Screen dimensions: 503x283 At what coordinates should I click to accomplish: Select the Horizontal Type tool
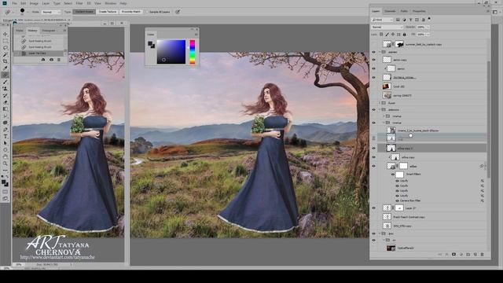tap(6, 136)
